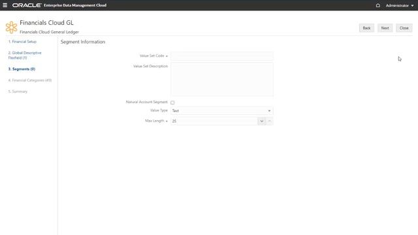The height and width of the screenshot is (235, 418).
Task: Focus the Value Set Code field
Action: coord(222,56)
